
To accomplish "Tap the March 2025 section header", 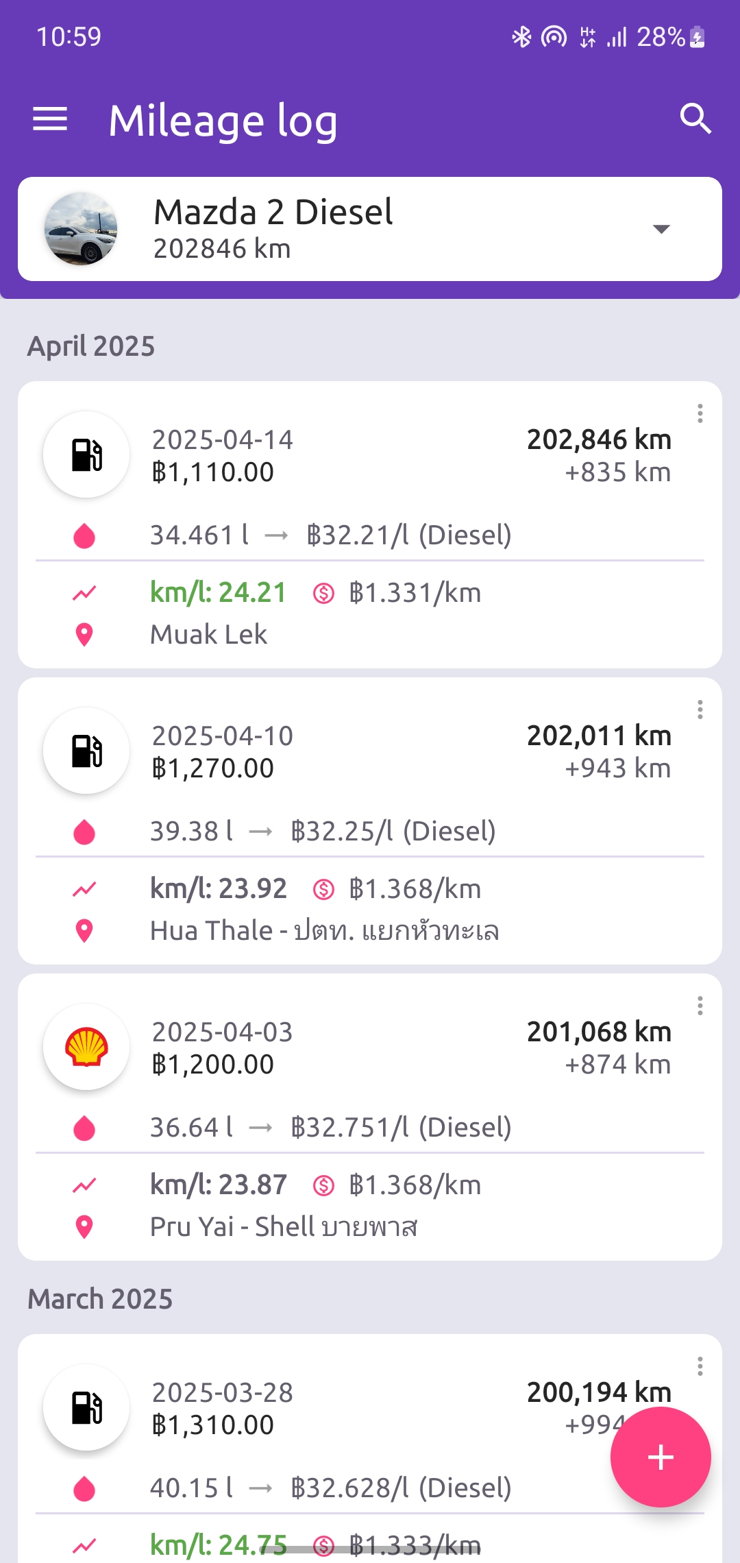I will click(x=100, y=1299).
